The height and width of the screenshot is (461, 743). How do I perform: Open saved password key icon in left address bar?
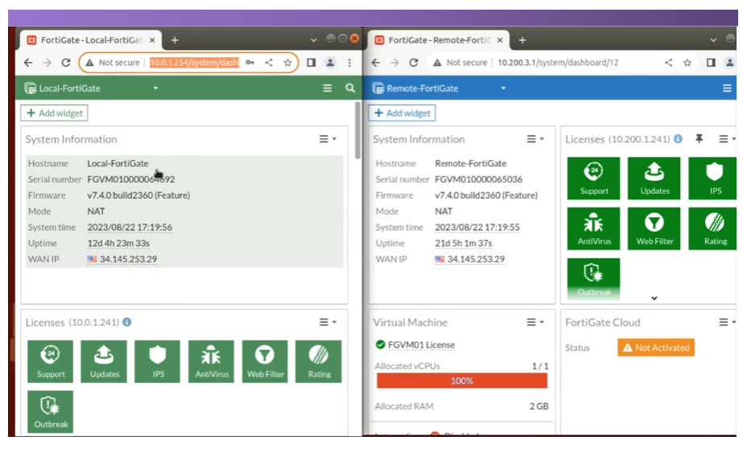point(250,63)
